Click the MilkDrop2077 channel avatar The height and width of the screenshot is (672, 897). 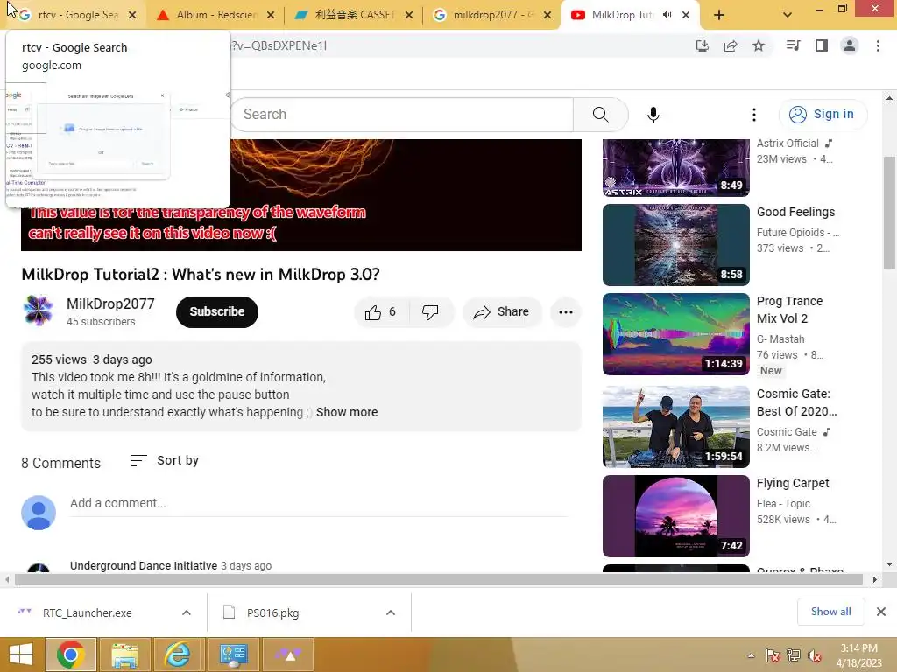[x=39, y=311]
